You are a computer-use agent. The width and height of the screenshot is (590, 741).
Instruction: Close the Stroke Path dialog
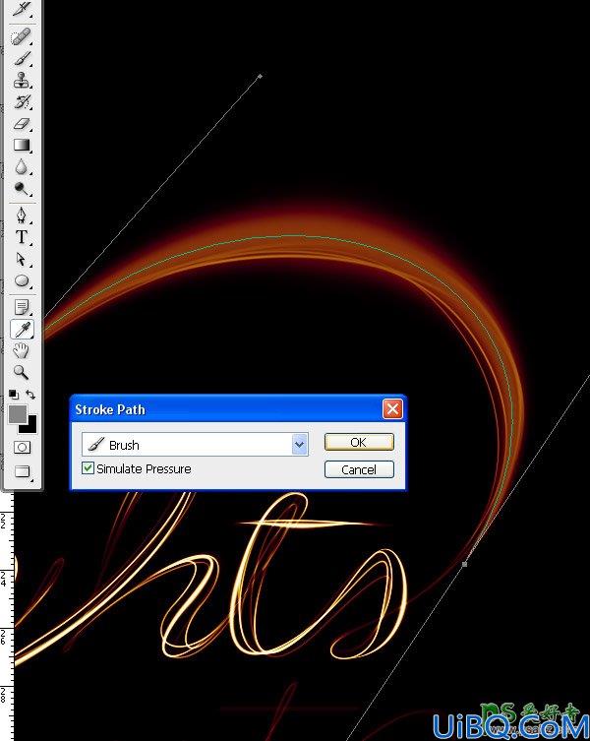click(392, 409)
